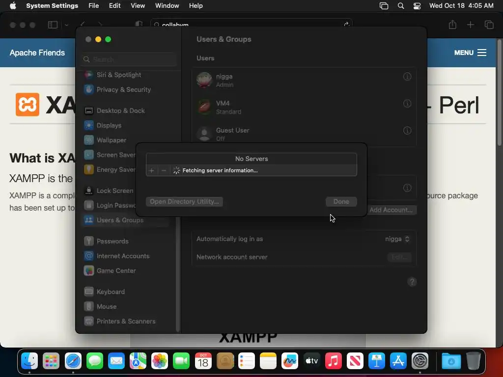Open Safari sidebar dropdown chevron
The width and height of the screenshot is (503, 377).
coord(66,25)
